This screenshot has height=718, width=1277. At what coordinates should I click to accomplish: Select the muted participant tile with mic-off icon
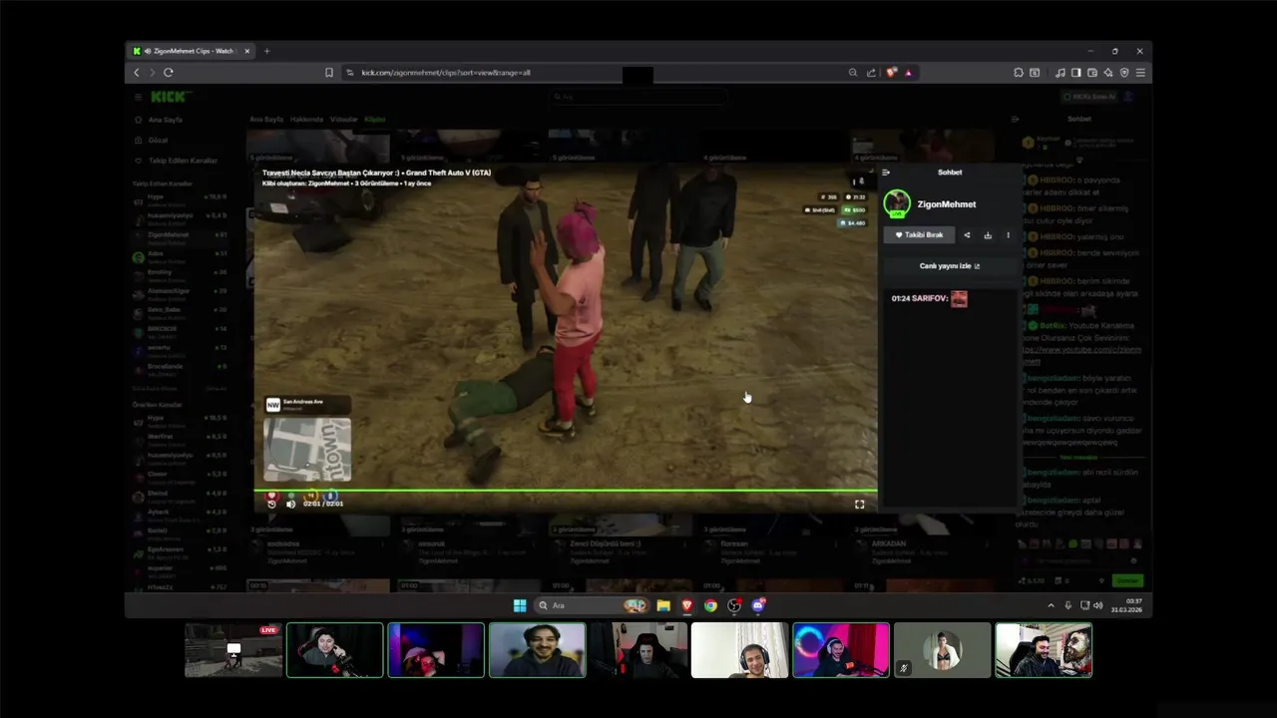tap(942, 650)
